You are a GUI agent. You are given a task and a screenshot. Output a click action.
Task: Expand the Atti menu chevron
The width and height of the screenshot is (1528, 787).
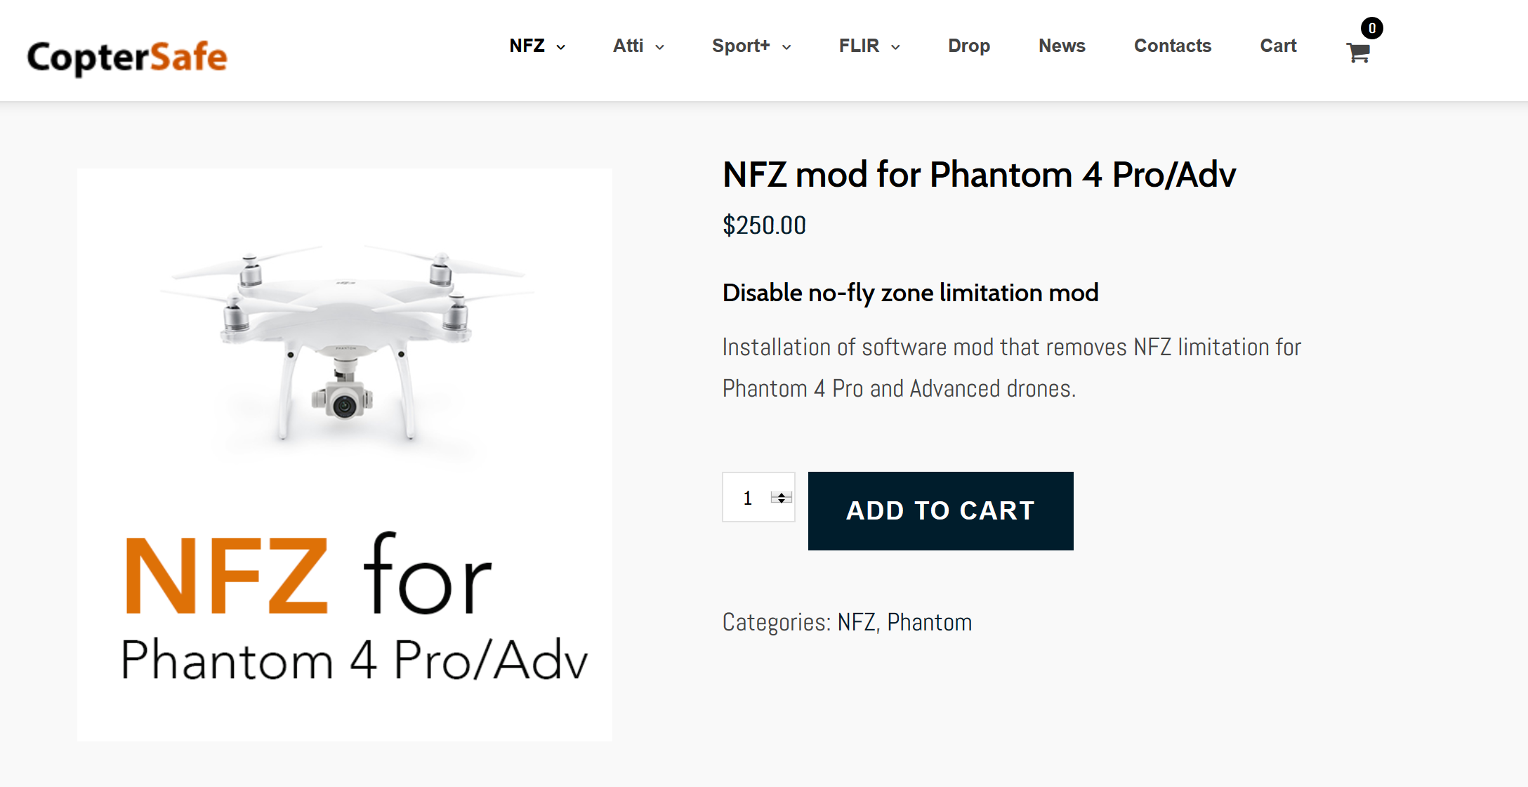(x=660, y=47)
